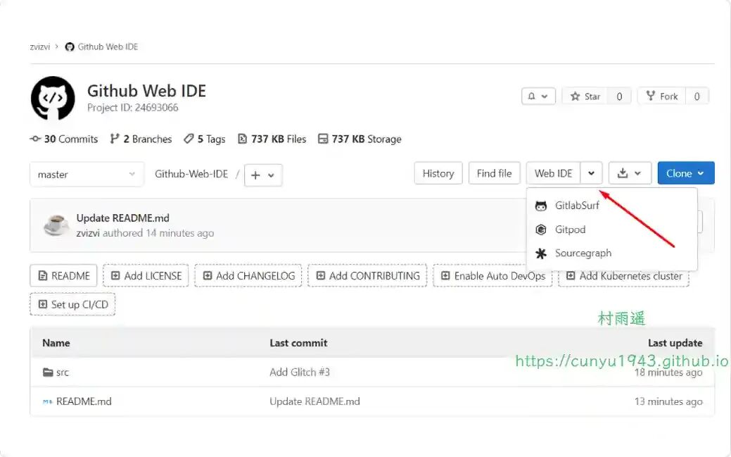Click the fork icon in Fork button
The width and height of the screenshot is (731, 457).
[650, 96]
